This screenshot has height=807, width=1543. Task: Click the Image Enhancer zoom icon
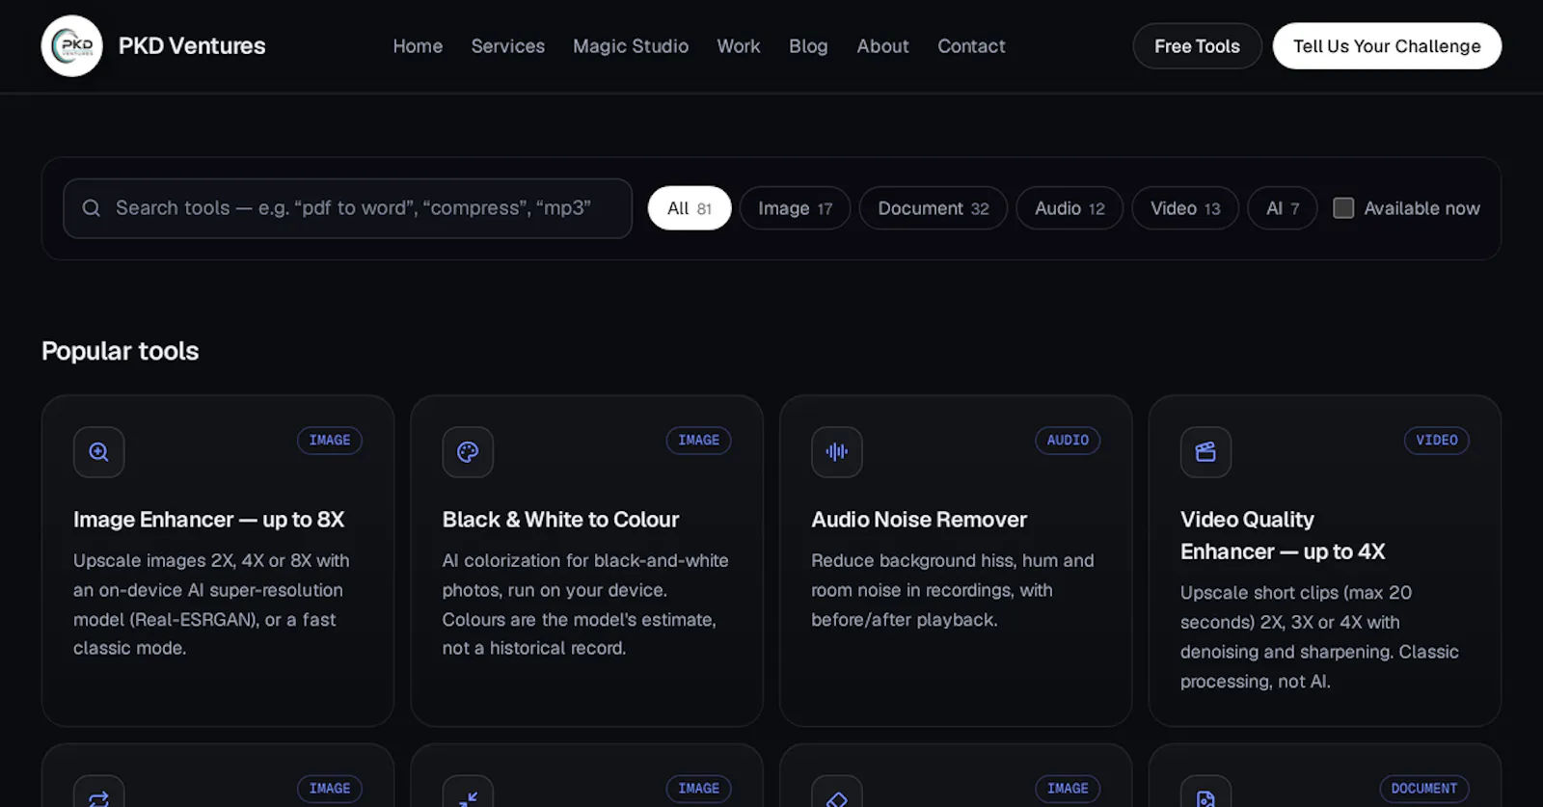(x=99, y=452)
